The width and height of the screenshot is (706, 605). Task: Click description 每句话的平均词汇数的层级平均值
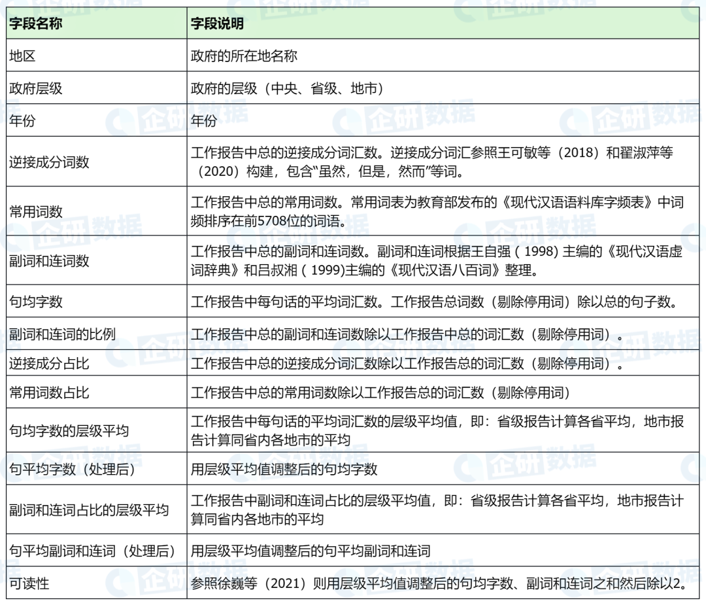tap(443, 430)
